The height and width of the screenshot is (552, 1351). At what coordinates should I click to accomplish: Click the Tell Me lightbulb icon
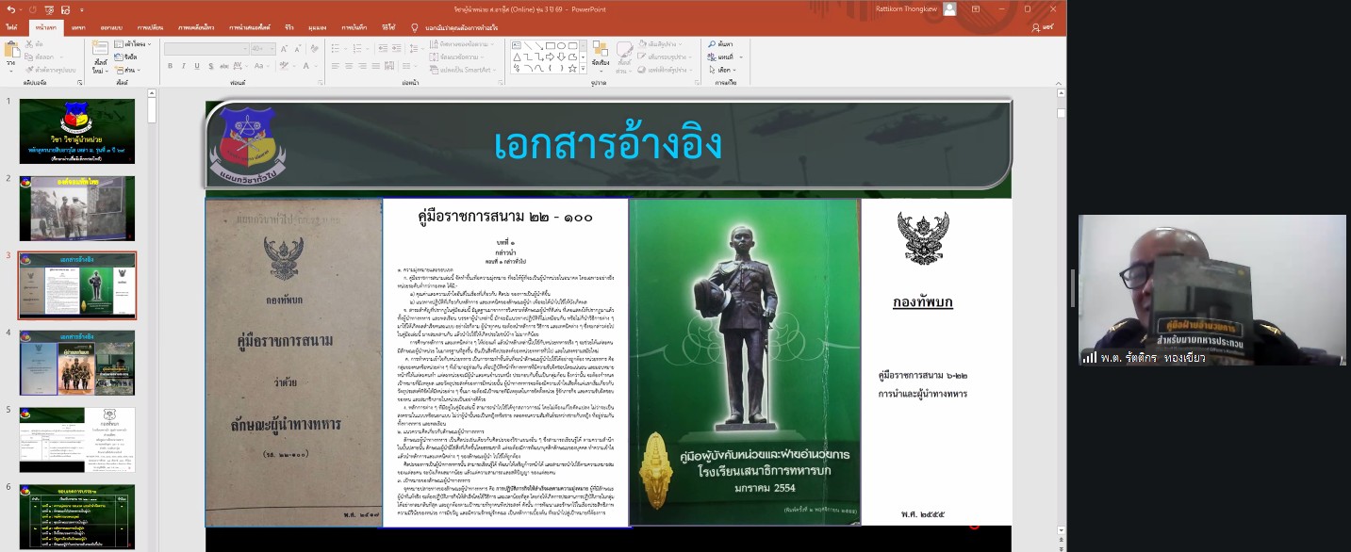coord(415,28)
